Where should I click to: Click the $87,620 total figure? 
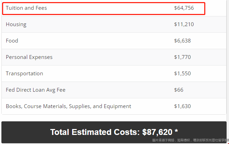157,132
